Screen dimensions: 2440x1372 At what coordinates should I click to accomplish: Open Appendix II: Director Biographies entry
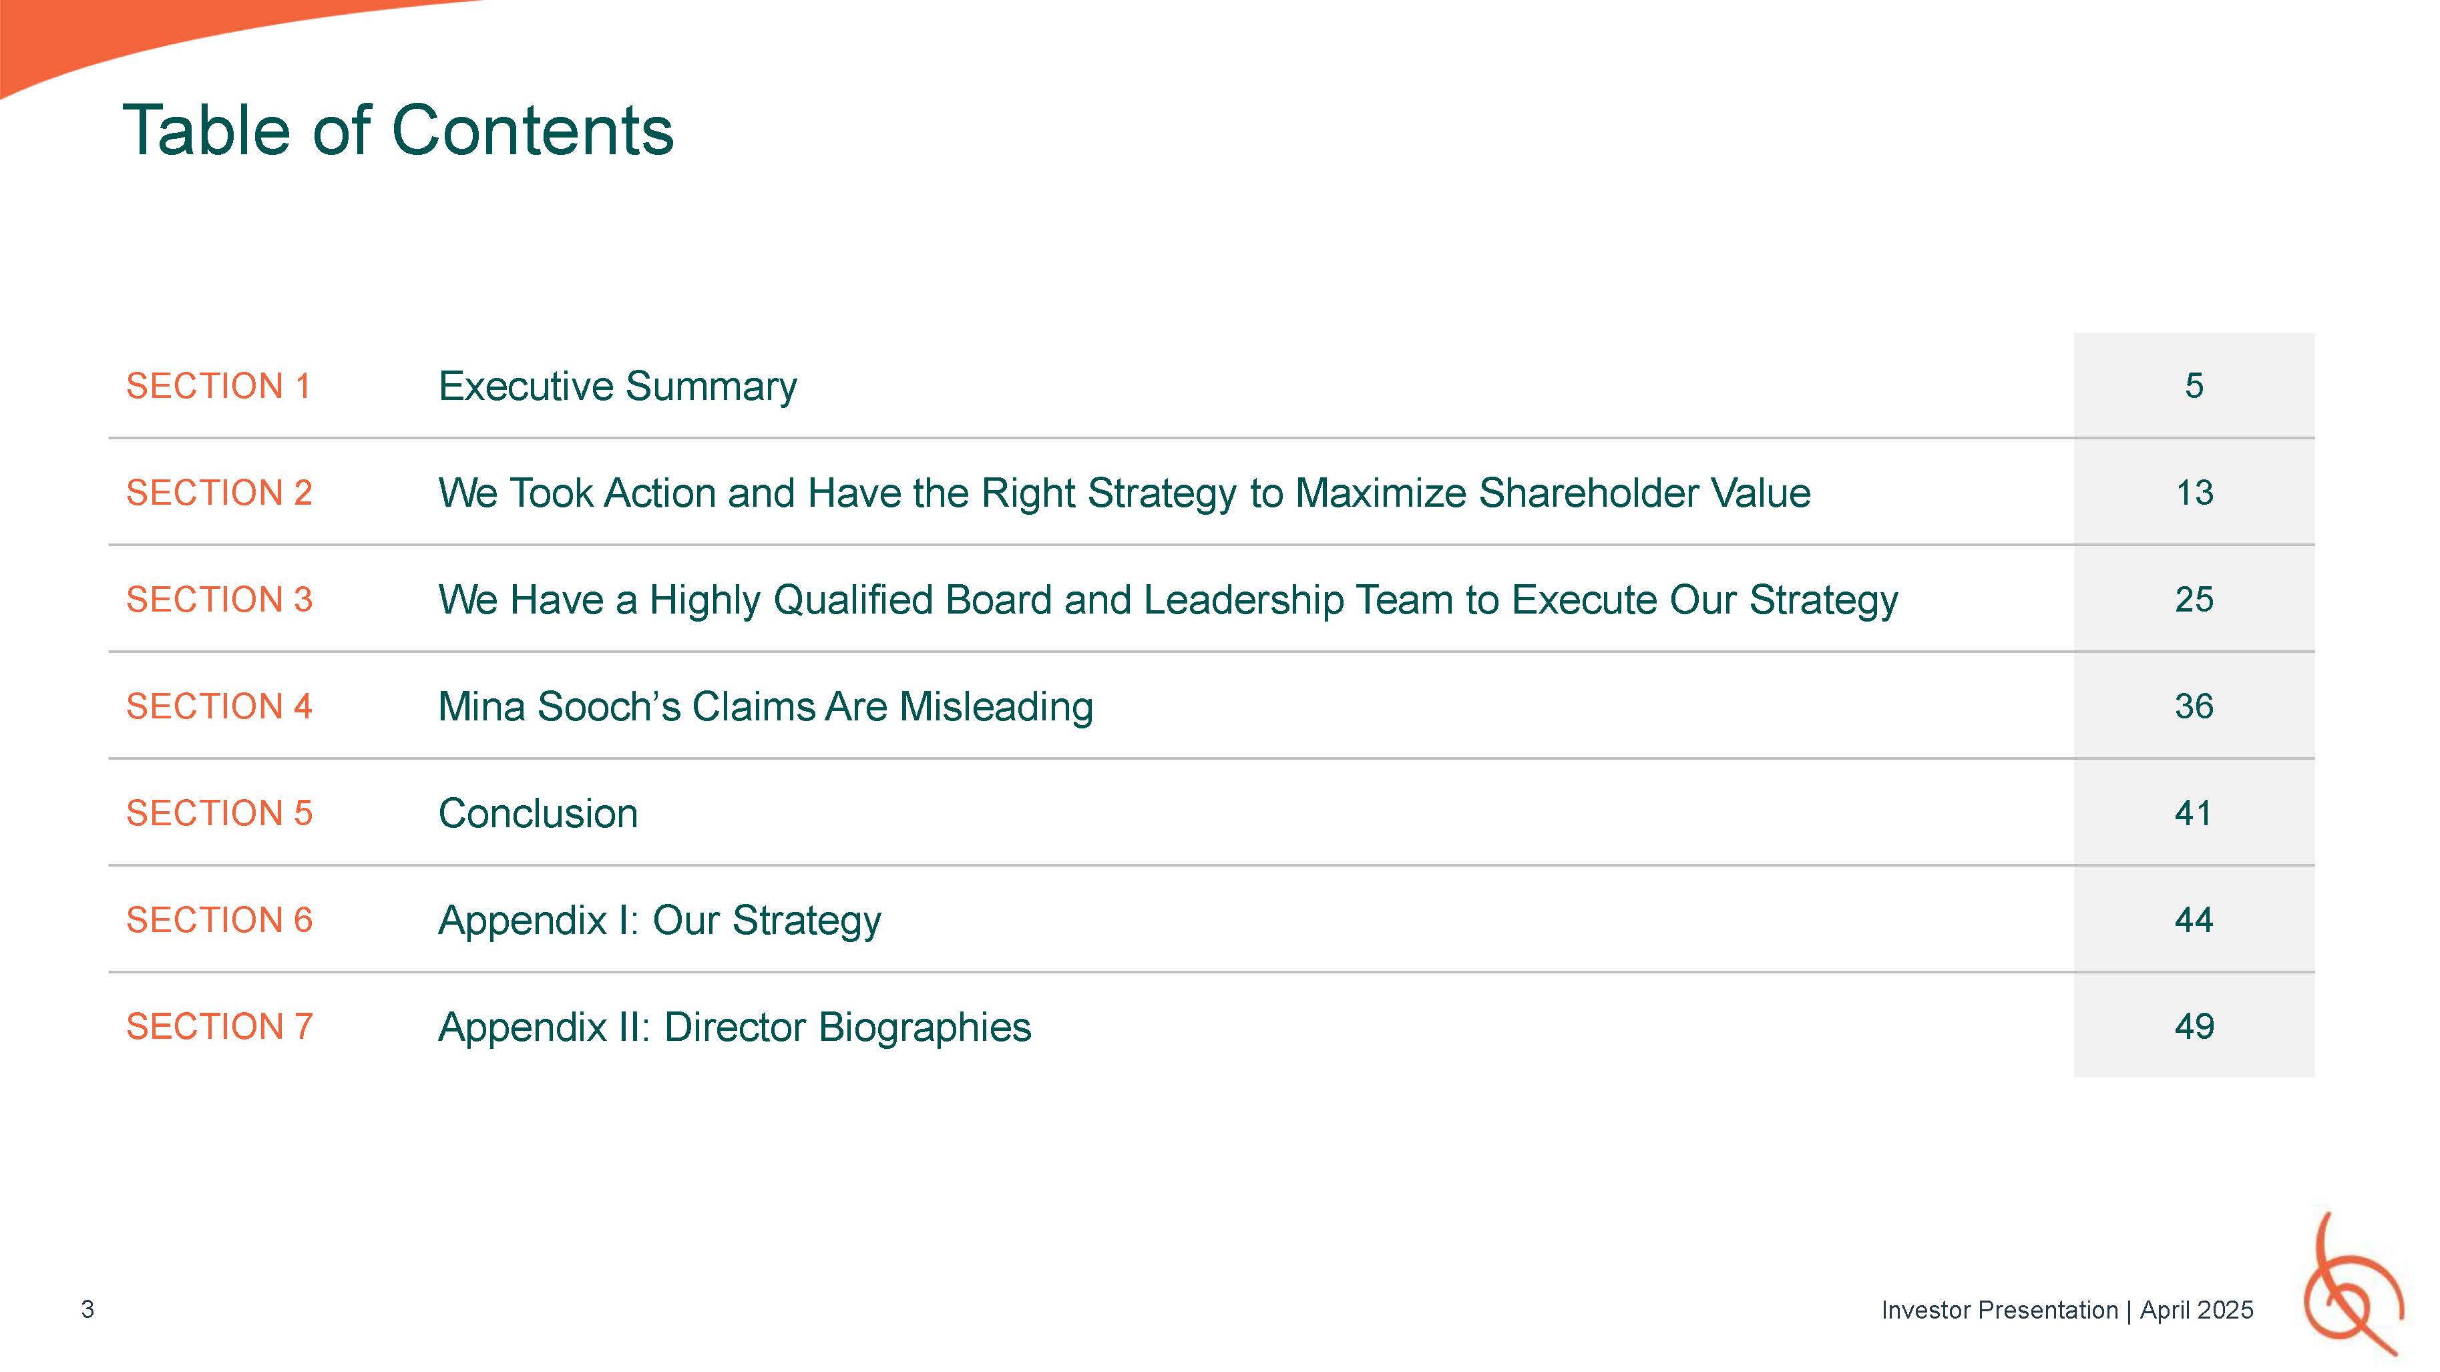click(734, 1027)
